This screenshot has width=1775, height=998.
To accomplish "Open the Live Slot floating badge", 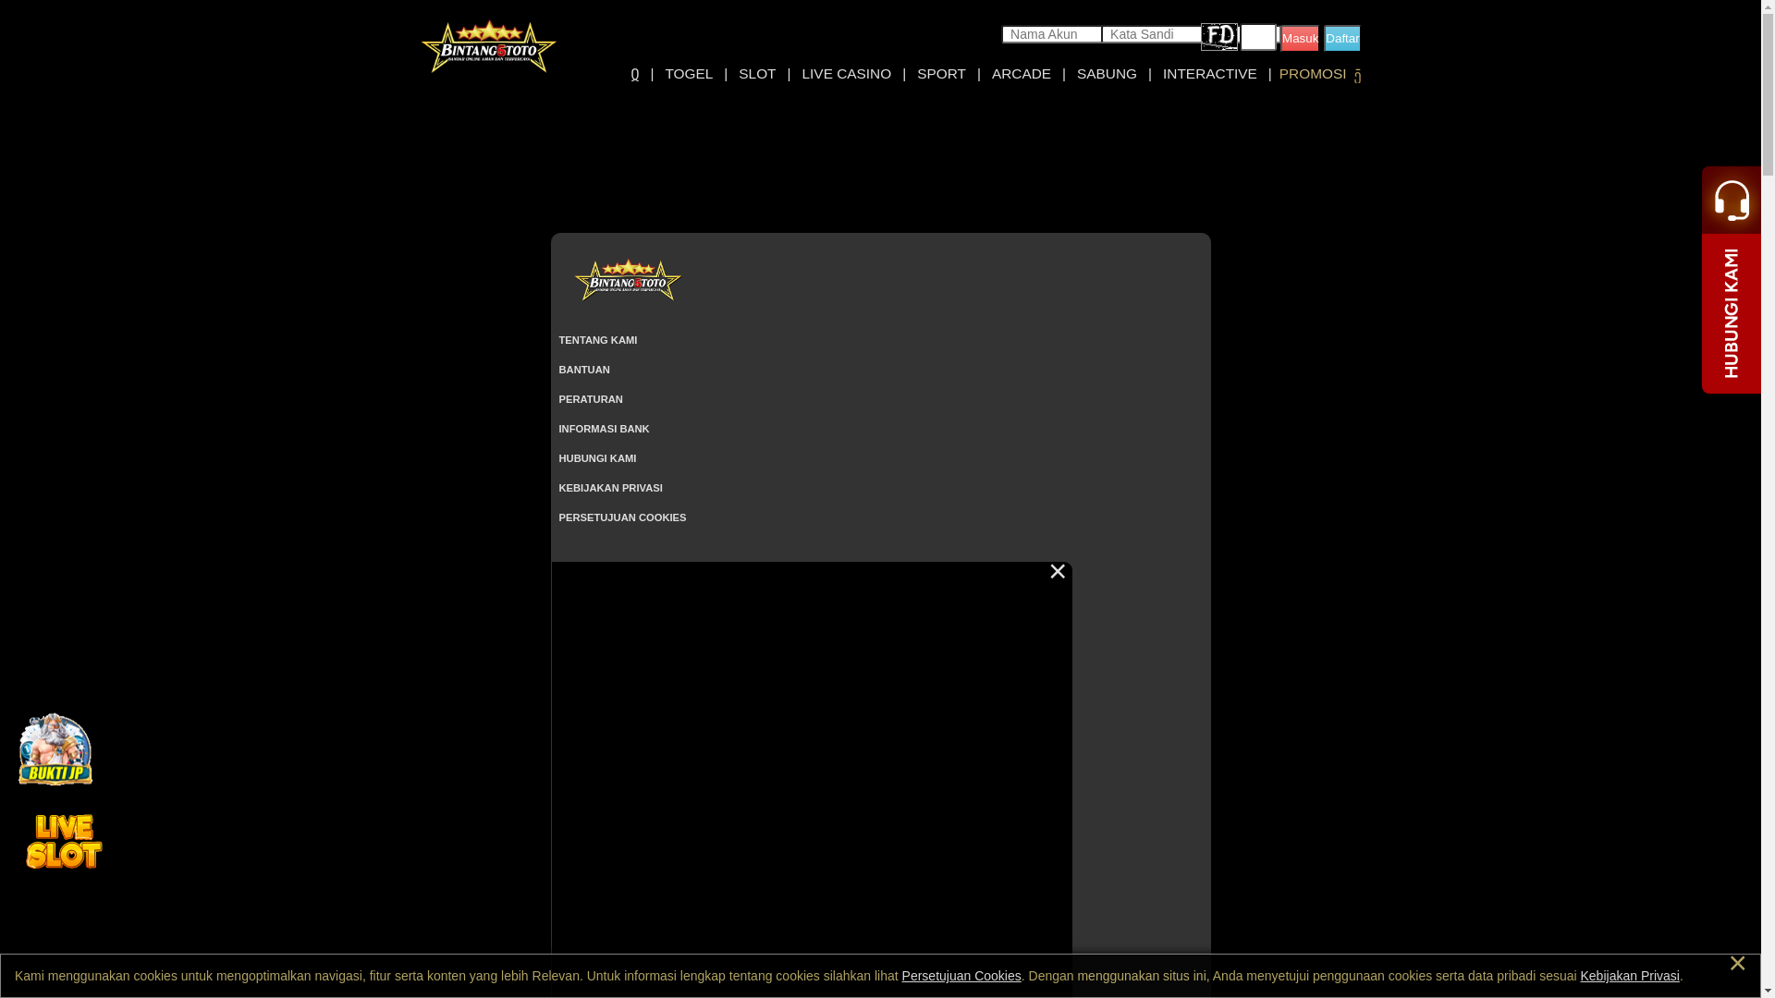I will (64, 841).
